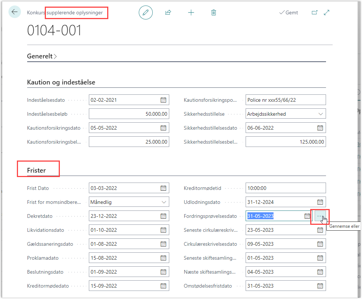Collapse the Kaution og indeståelse heading
Screen dimensions: 362x299
tap(61, 82)
